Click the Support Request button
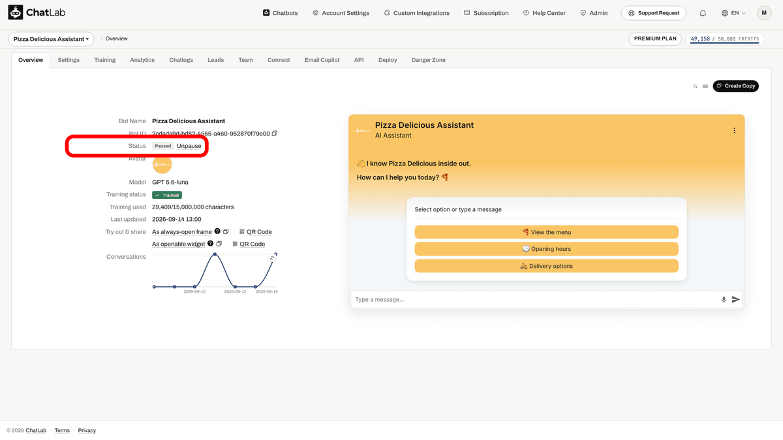The width and height of the screenshot is (783, 440). point(654,13)
